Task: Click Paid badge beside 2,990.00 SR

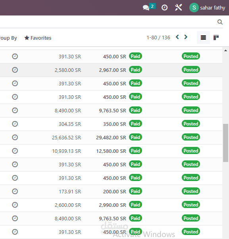Action: tap(135, 205)
